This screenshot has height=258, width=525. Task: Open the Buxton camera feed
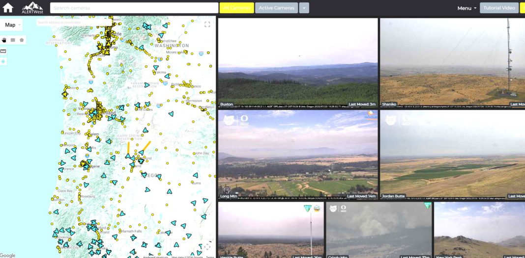point(298,62)
